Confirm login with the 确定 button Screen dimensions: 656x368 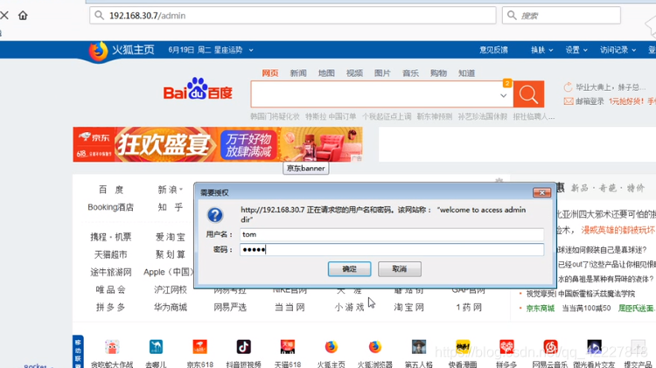point(349,269)
